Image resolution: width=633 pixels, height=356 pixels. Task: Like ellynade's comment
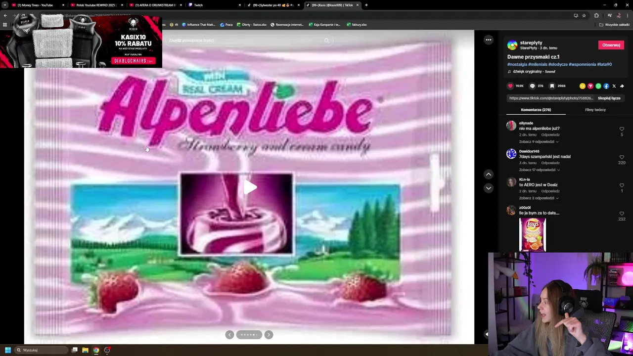[622, 130]
